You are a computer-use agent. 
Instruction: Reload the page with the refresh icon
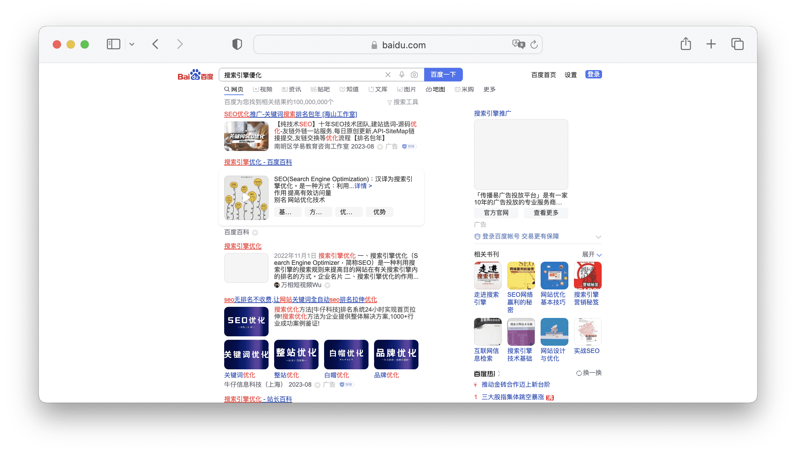tap(534, 44)
